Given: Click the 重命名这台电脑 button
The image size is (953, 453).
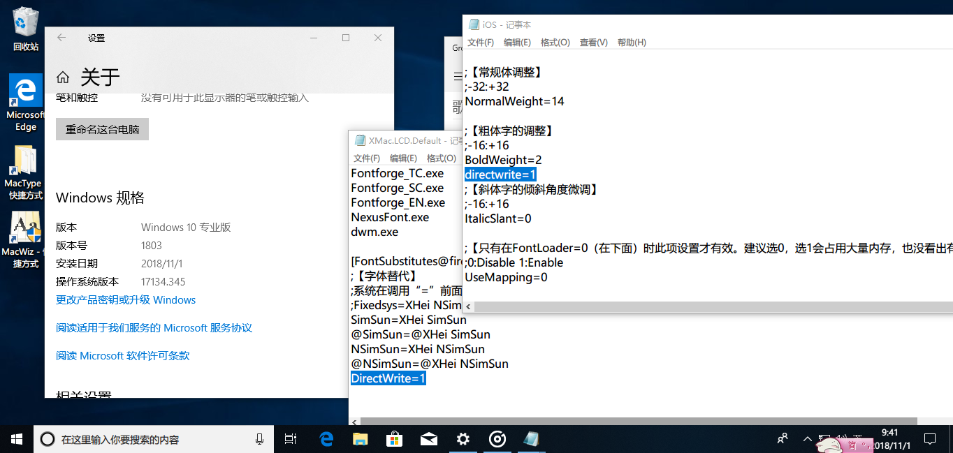Looking at the screenshot, I should pyautogui.click(x=102, y=129).
